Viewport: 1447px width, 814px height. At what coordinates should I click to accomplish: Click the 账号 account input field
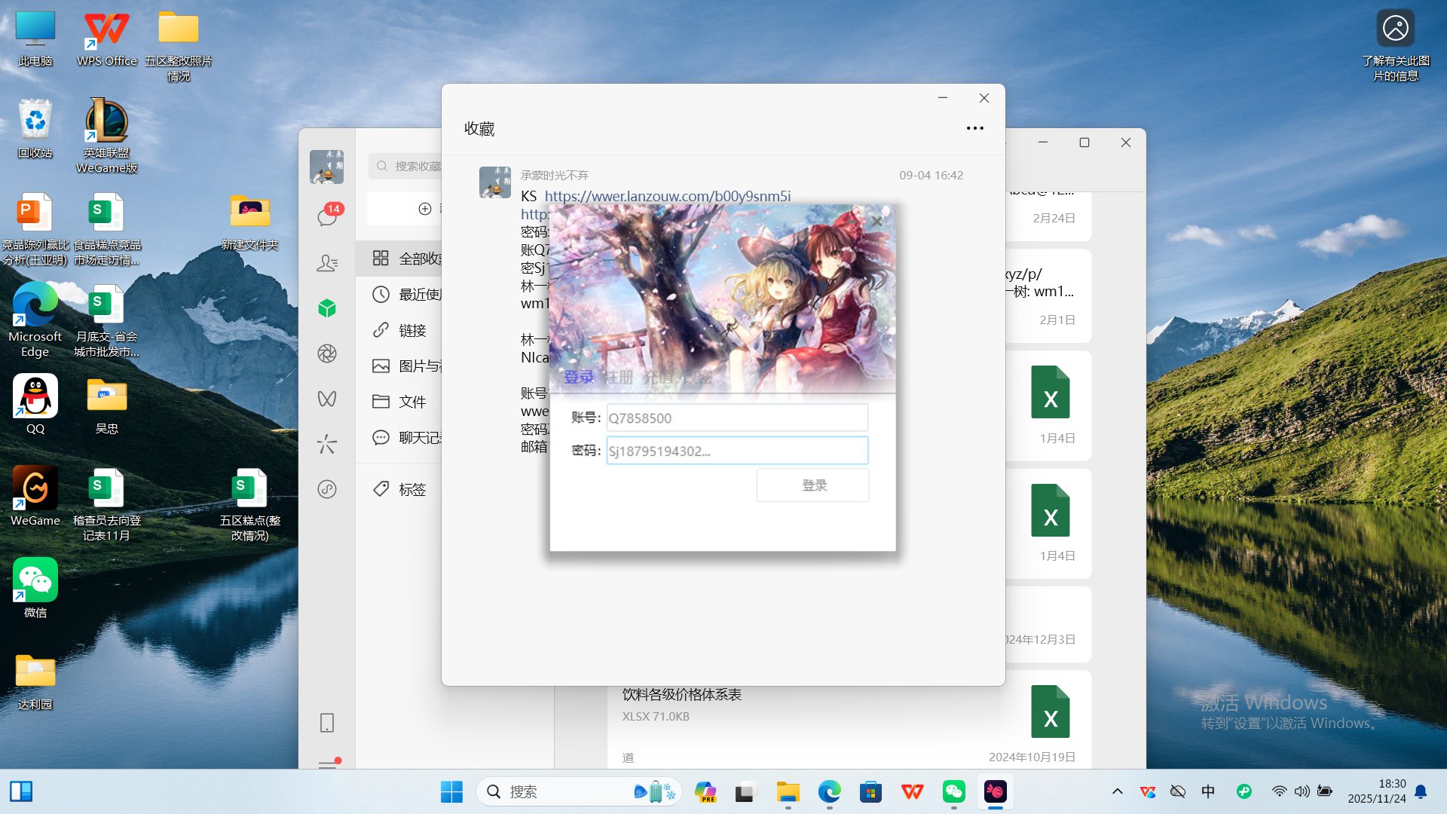click(x=736, y=418)
